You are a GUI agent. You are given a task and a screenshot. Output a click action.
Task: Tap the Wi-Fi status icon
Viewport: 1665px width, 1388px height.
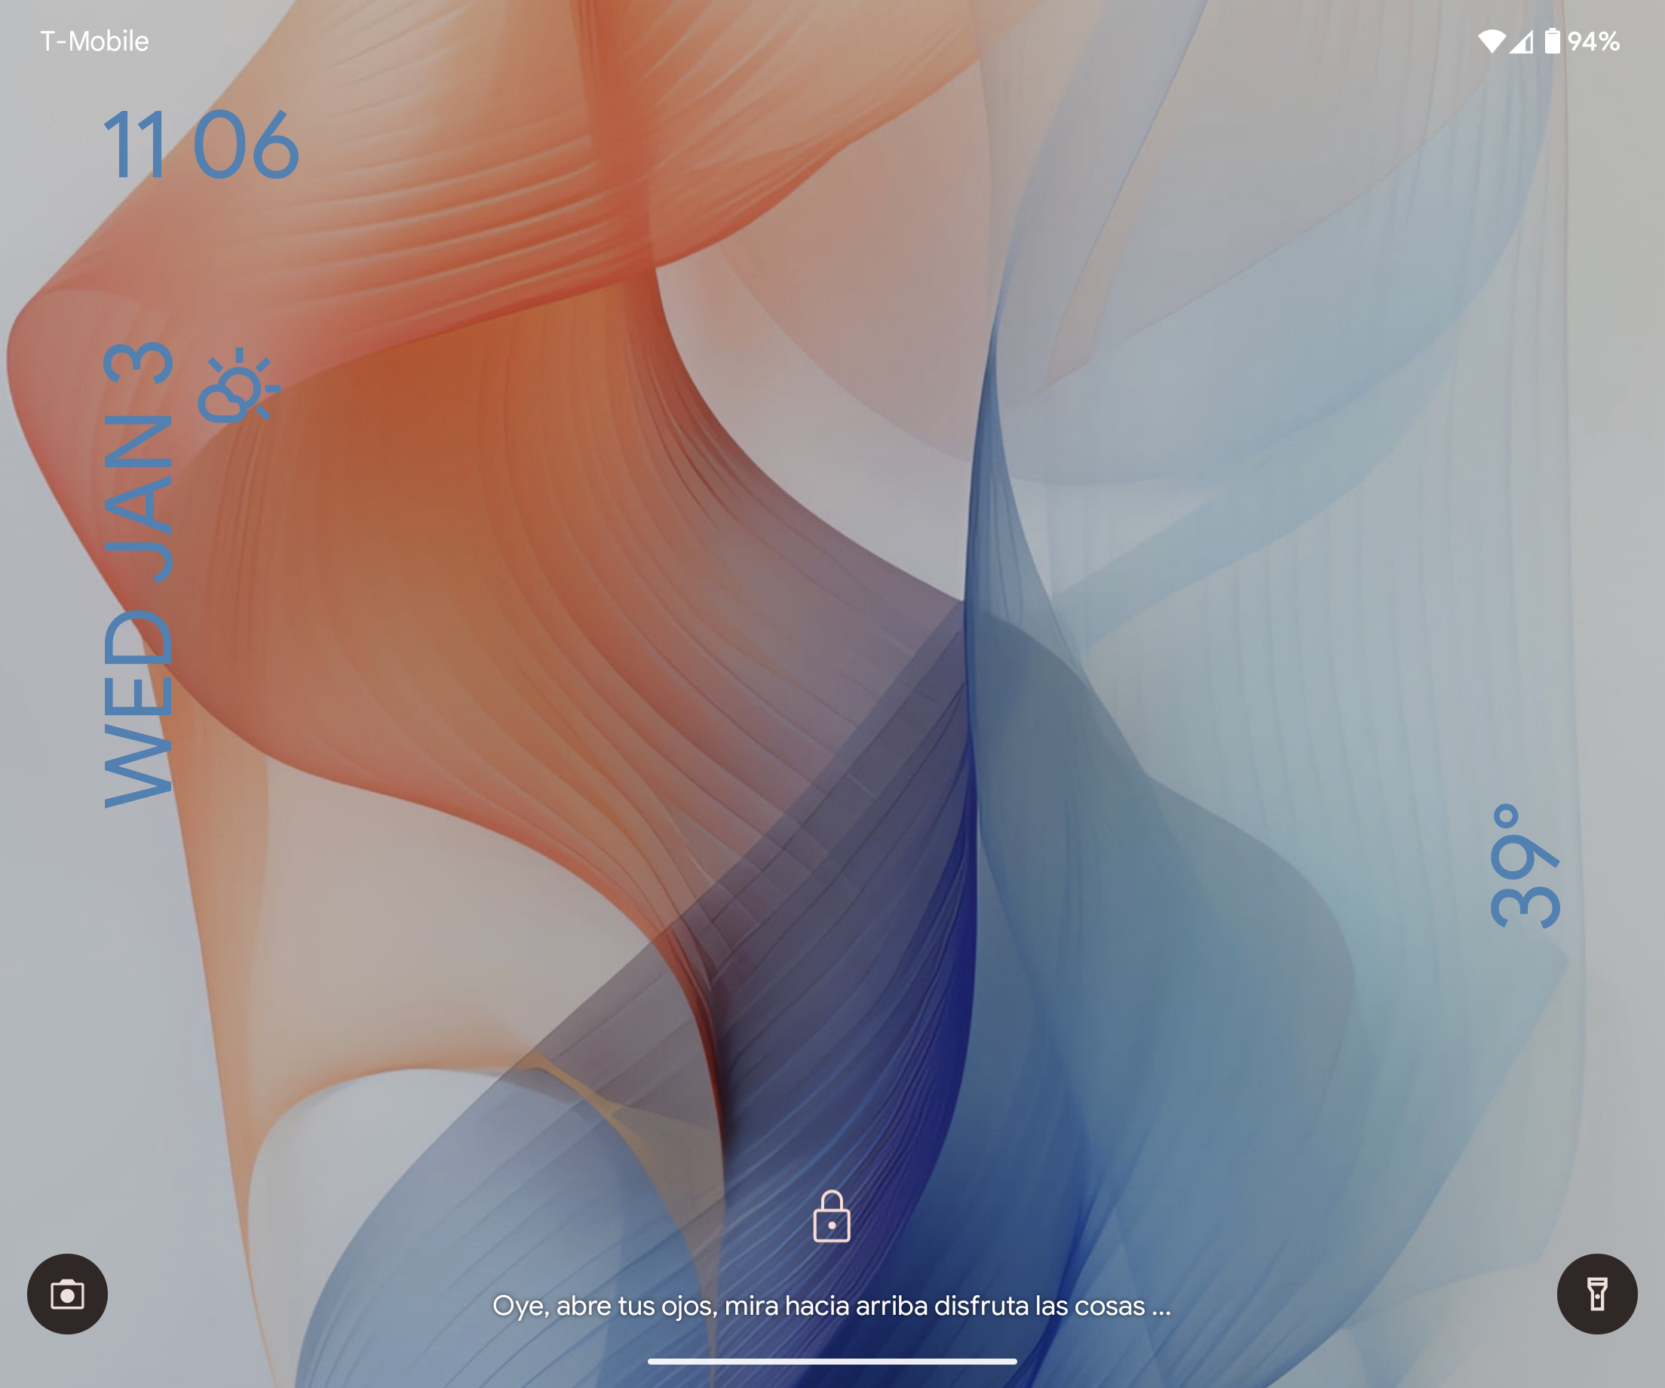[1492, 41]
